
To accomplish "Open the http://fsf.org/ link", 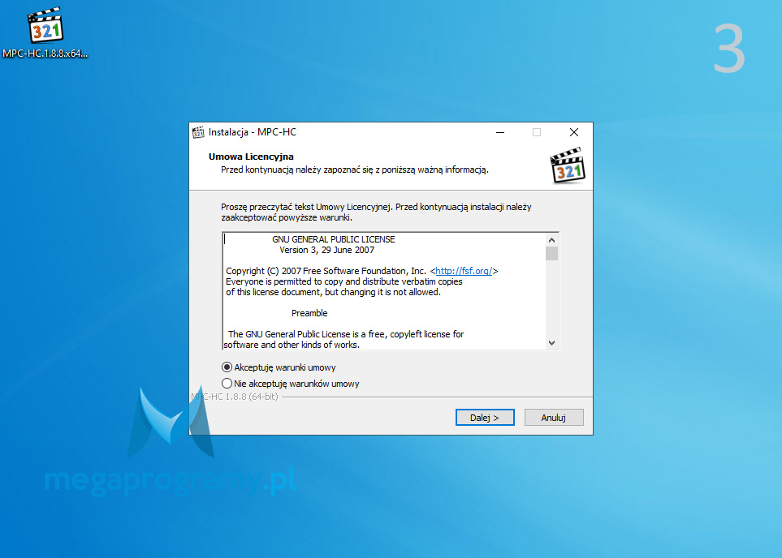I will pyautogui.click(x=464, y=271).
